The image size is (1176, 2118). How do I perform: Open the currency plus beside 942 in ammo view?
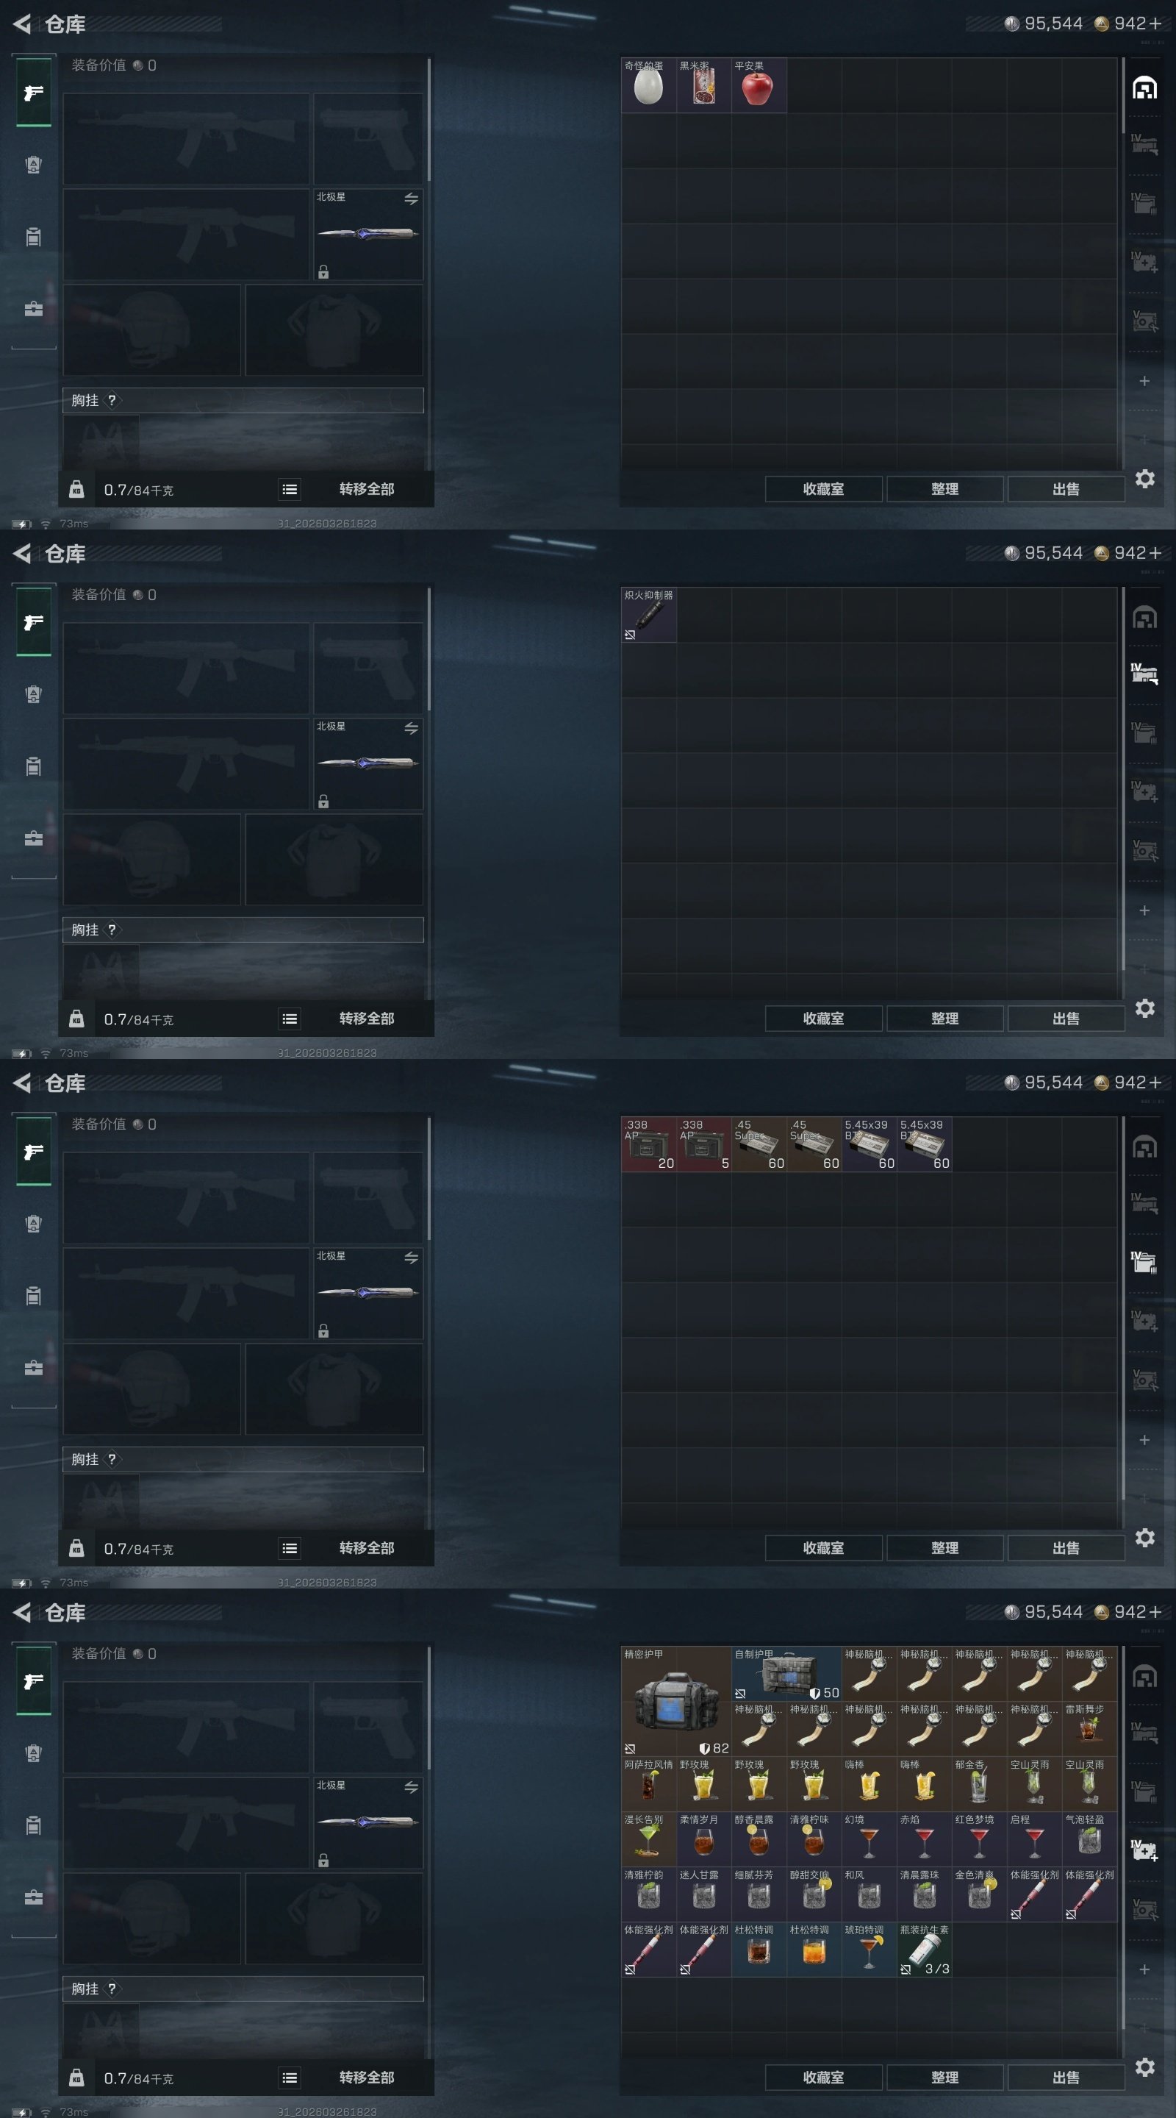pyautogui.click(x=1155, y=1083)
